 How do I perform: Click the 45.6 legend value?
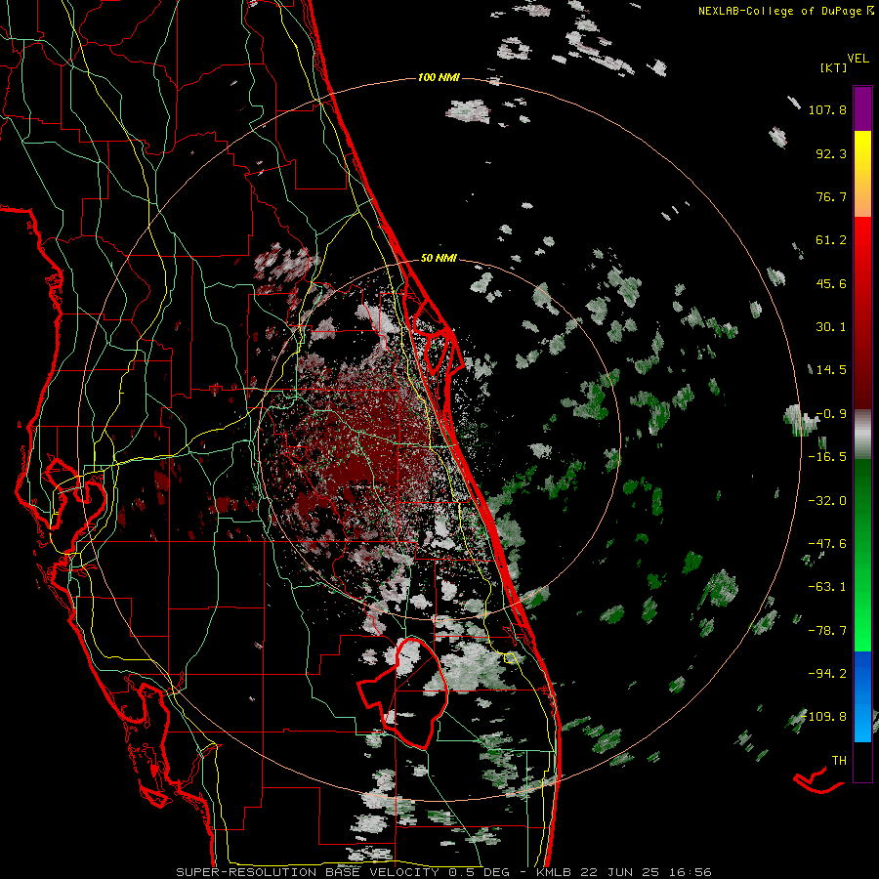[831, 283]
